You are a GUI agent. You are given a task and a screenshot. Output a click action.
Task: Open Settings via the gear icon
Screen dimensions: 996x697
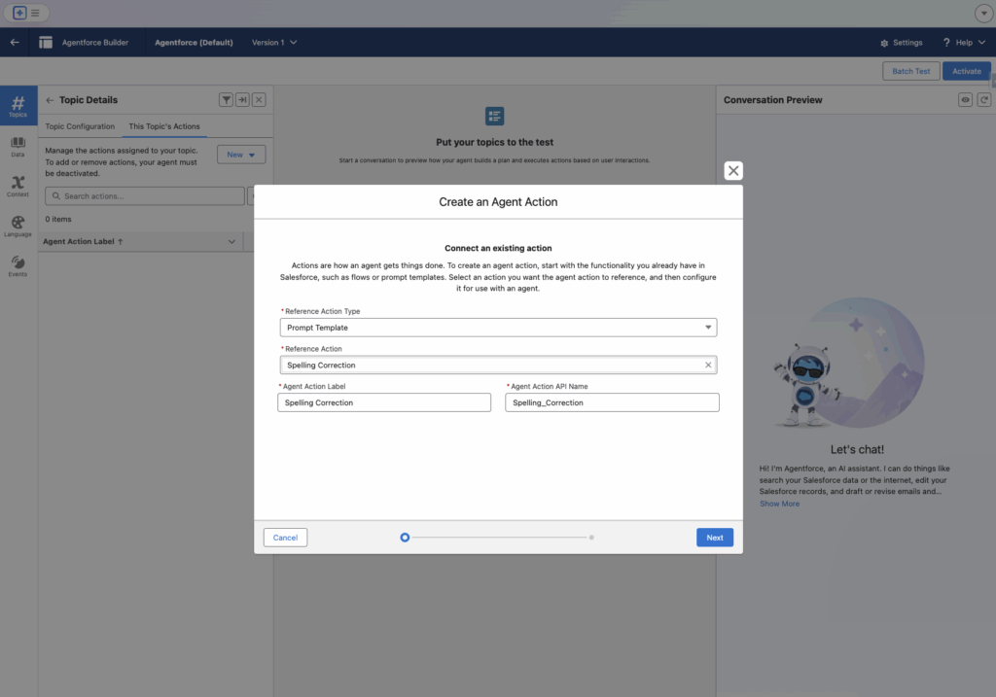(884, 43)
